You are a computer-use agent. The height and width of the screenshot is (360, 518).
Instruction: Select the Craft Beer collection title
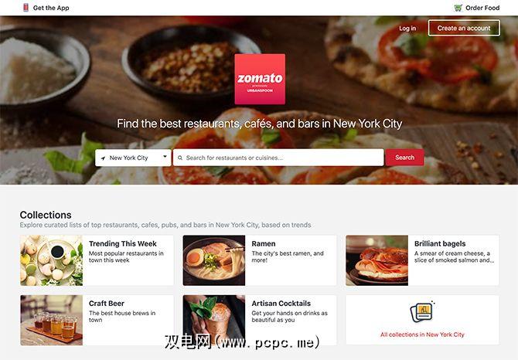pos(107,304)
